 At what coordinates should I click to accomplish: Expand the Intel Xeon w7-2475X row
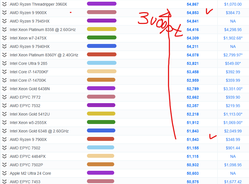click(5, 38)
